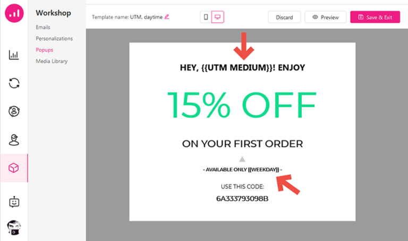Image resolution: width=408 pixels, height=241 pixels.
Task: Go to Popups section
Action: pyautogui.click(x=45, y=50)
